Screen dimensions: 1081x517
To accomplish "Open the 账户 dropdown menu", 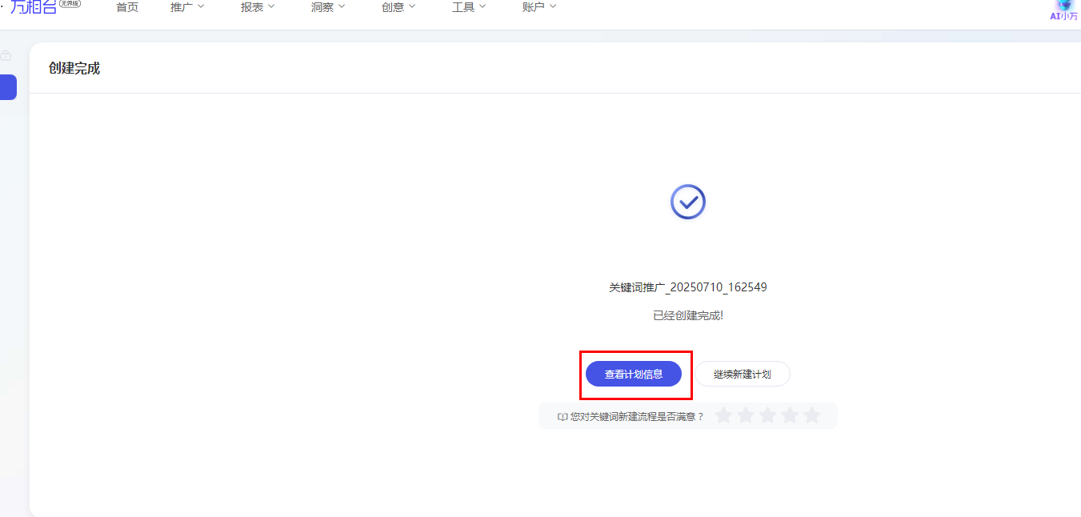I will (538, 7).
